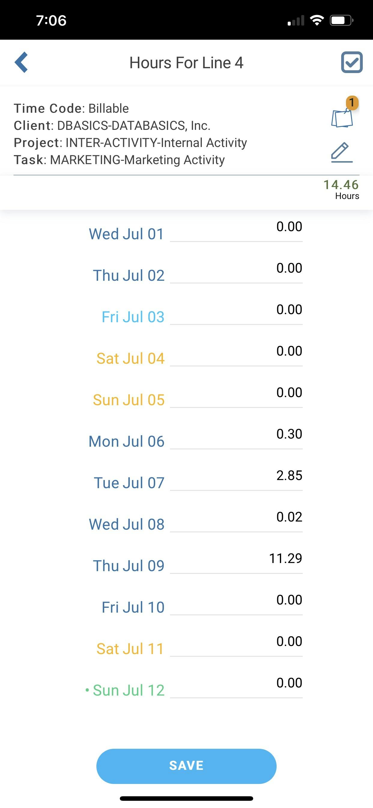Tap the battery status icon
The height and width of the screenshot is (808, 373).
[342, 20]
